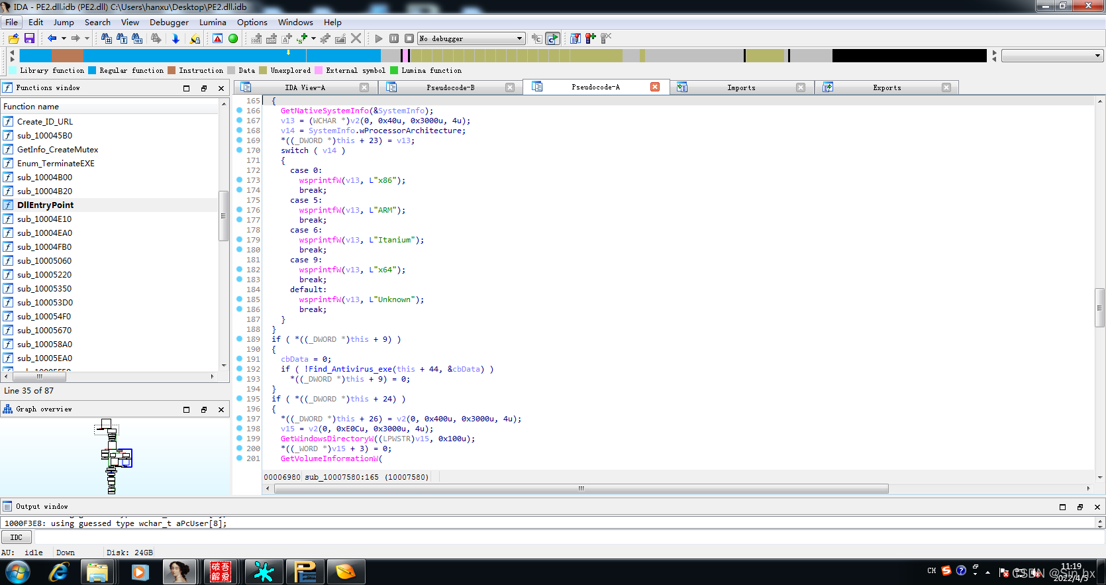
Task: Toggle breakpoint dot on line 173
Action: (x=239, y=180)
